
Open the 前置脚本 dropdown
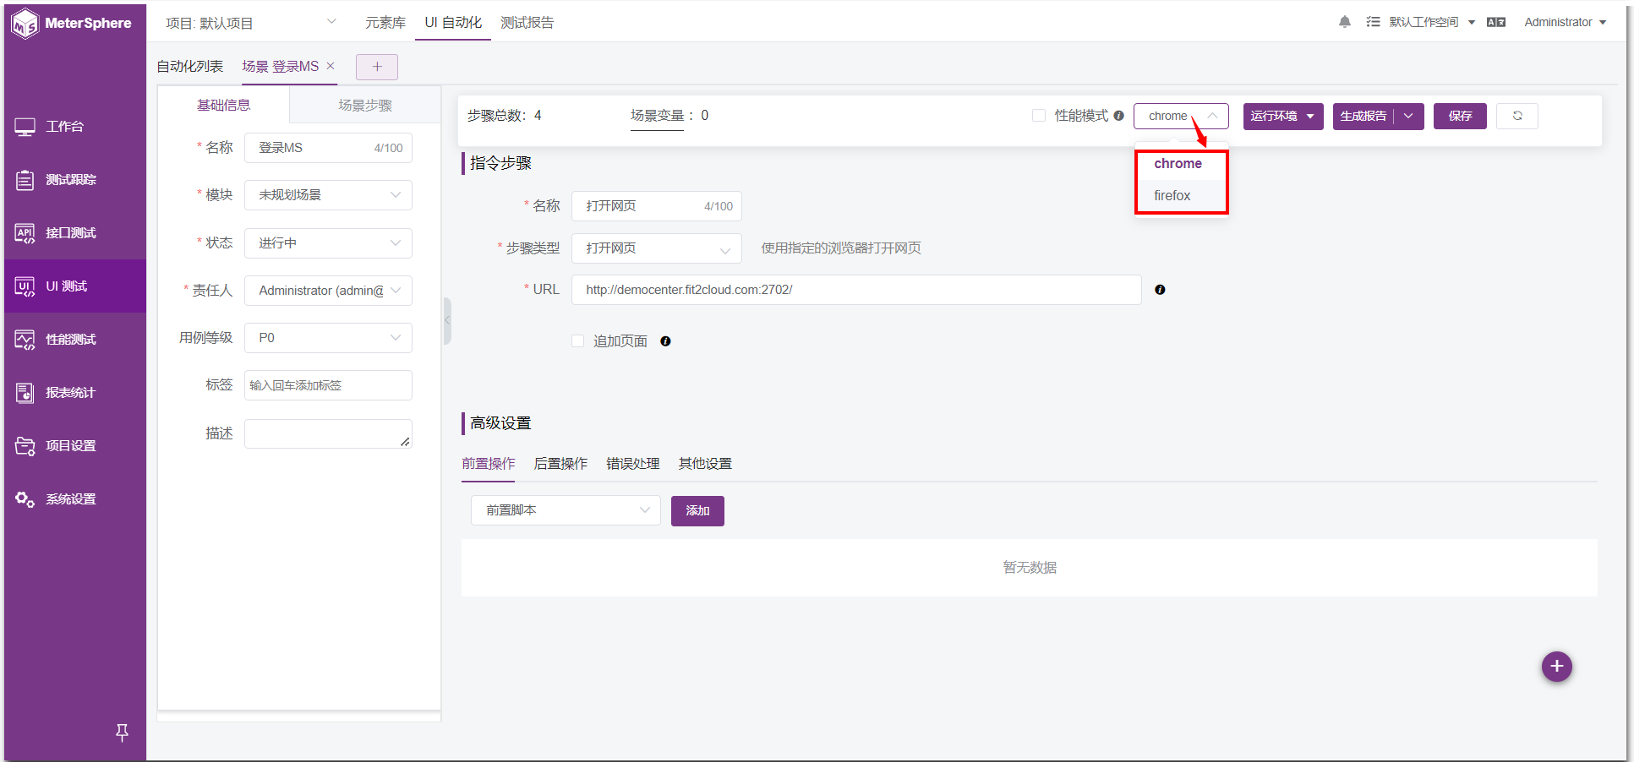point(566,510)
